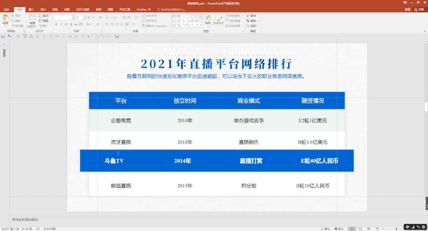Switch to the Insert (插入) tab

[x=31, y=10]
